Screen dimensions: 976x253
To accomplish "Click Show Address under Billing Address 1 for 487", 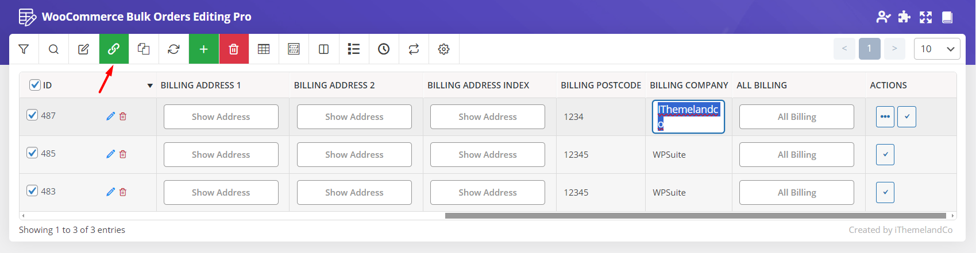I will click(221, 116).
